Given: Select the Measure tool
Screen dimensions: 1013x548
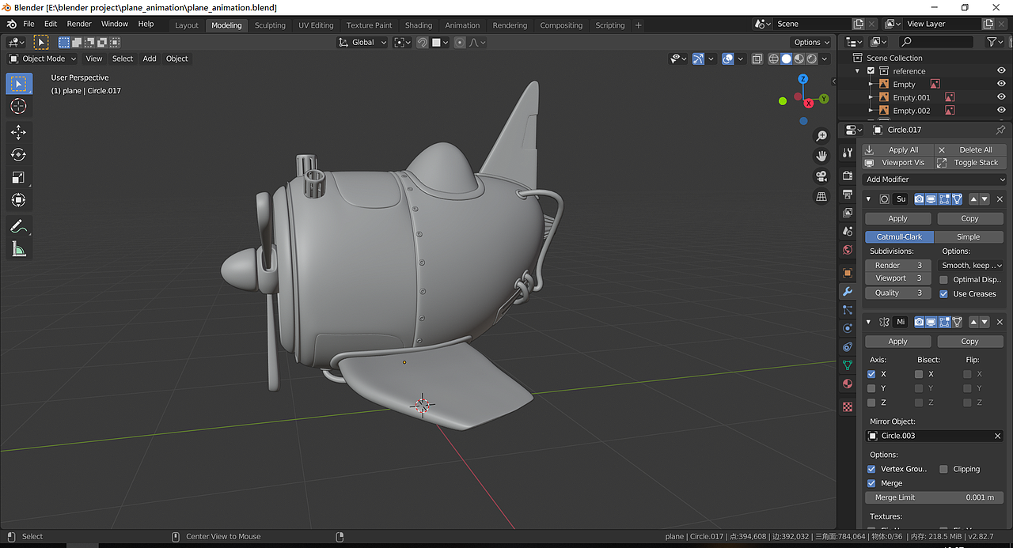Looking at the screenshot, I should (x=19, y=250).
